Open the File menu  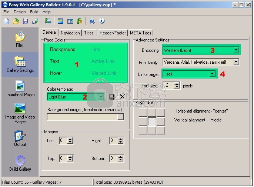(x=6, y=12)
